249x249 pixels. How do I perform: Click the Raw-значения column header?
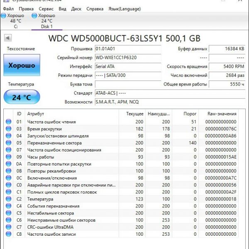[x=219, y=114]
